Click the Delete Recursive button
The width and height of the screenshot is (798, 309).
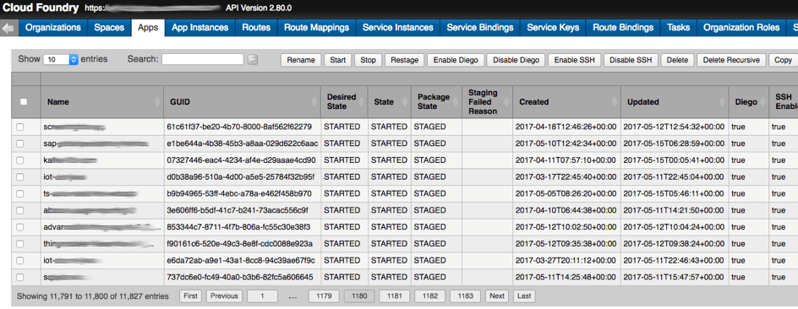[x=731, y=60]
